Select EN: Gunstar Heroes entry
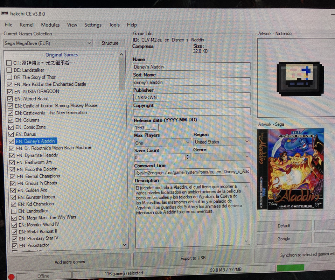The height and width of the screenshot is (280, 335). pos(36,197)
